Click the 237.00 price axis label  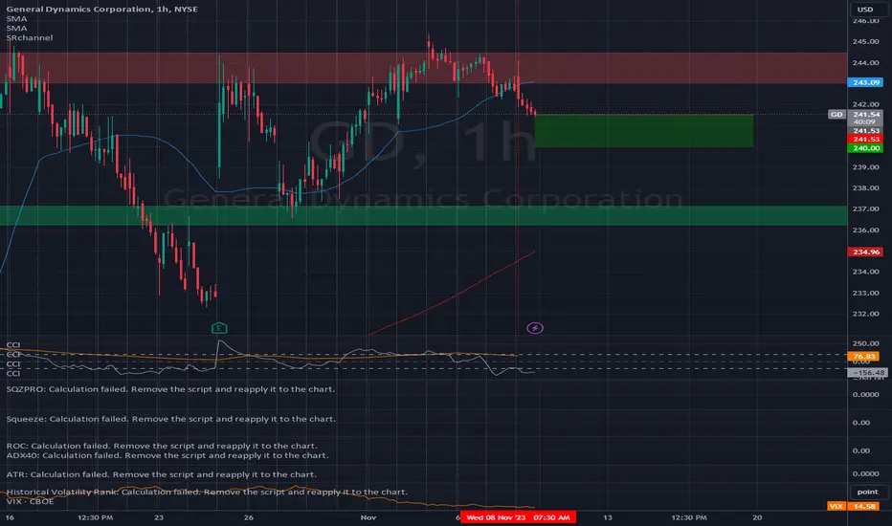pyautogui.click(x=865, y=209)
